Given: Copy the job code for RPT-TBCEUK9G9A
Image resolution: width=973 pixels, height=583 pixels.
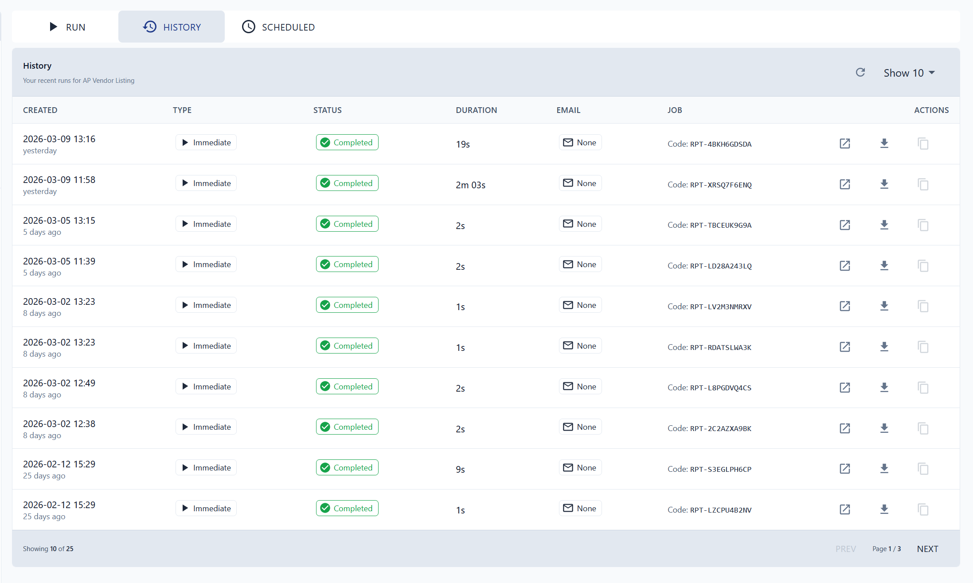Looking at the screenshot, I should coord(924,225).
